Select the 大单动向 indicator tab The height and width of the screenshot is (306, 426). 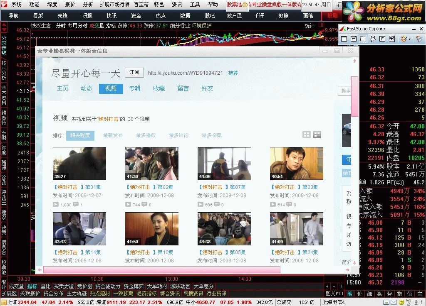point(157,286)
